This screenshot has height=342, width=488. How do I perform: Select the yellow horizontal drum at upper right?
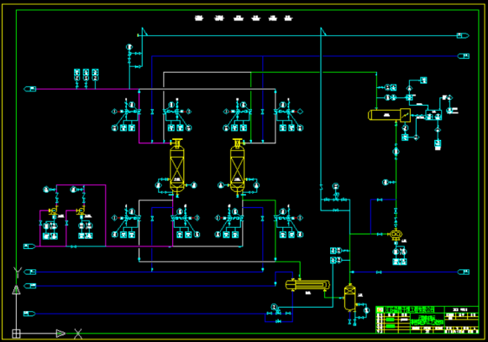pyautogui.click(x=389, y=115)
